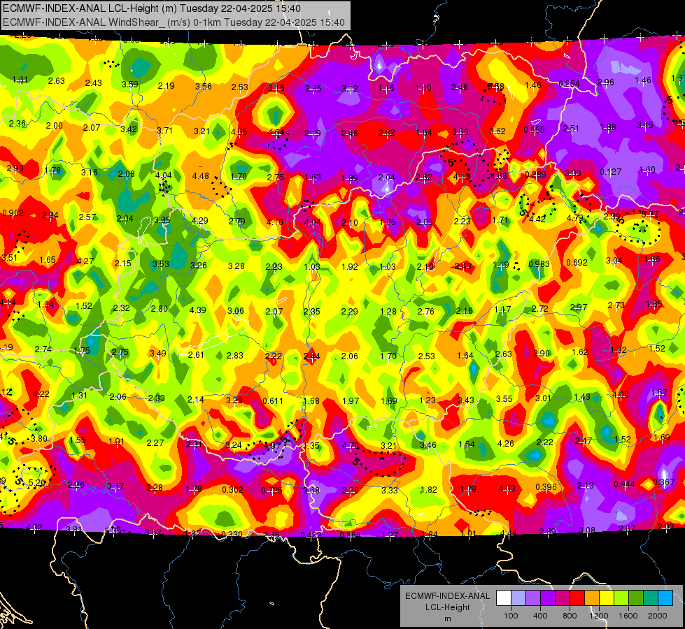Click the 0.902 wind shear value
Screen dimensions: 685x629
point(13,213)
